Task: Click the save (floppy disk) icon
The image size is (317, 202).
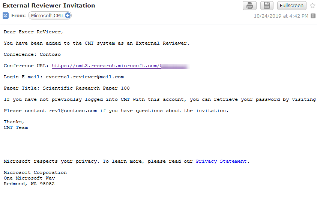Action: tap(267, 6)
